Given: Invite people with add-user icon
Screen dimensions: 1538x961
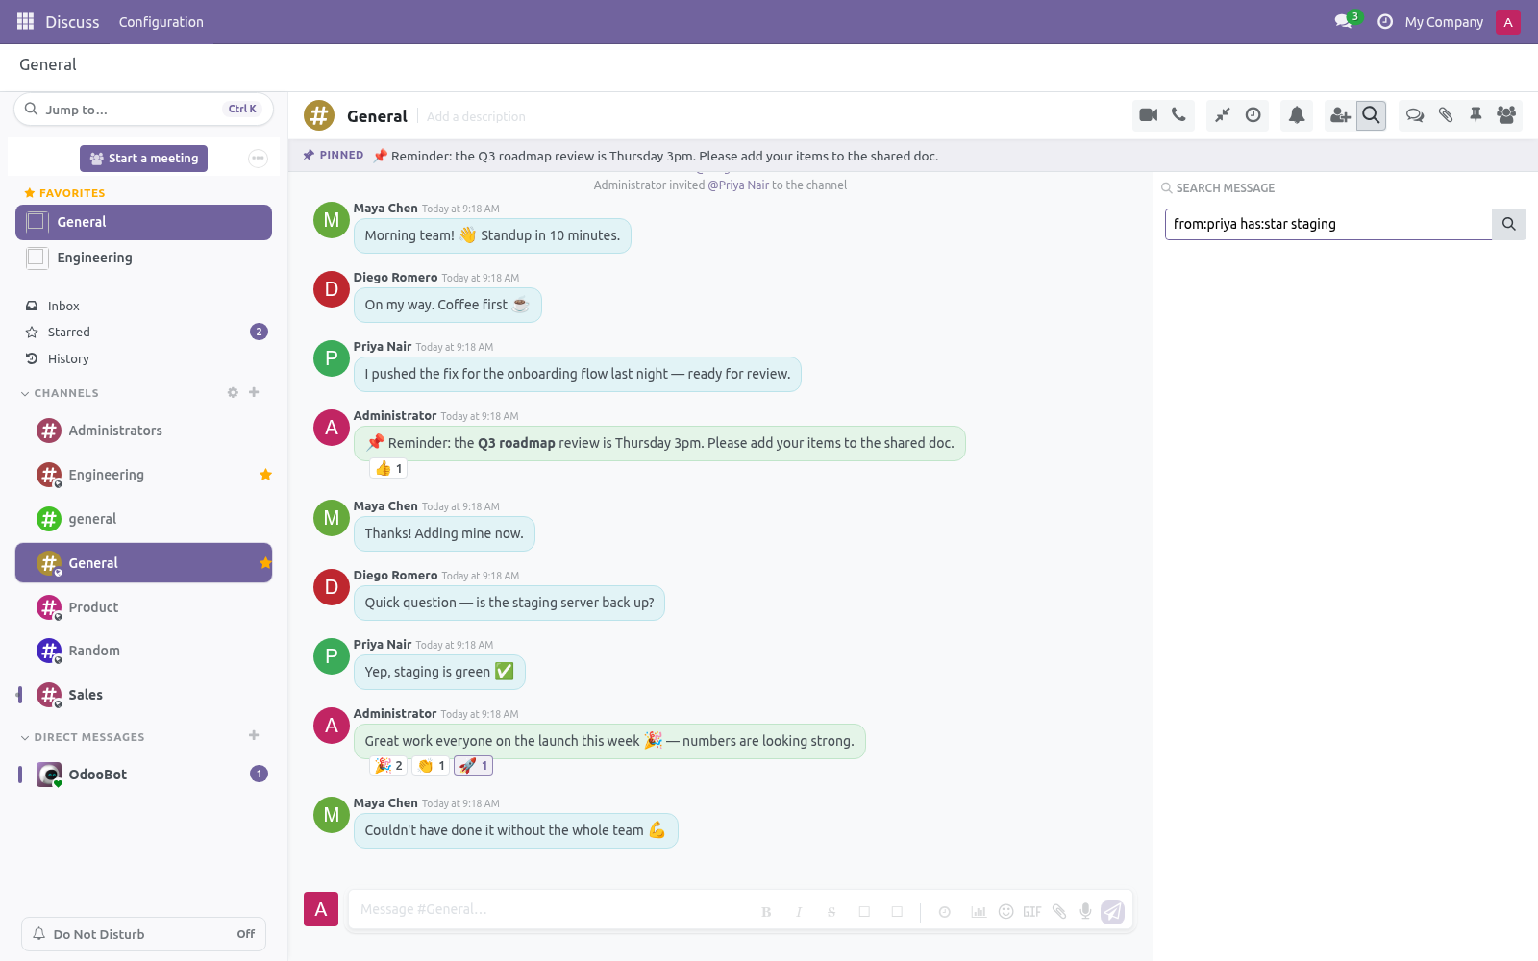Looking at the screenshot, I should (x=1340, y=115).
